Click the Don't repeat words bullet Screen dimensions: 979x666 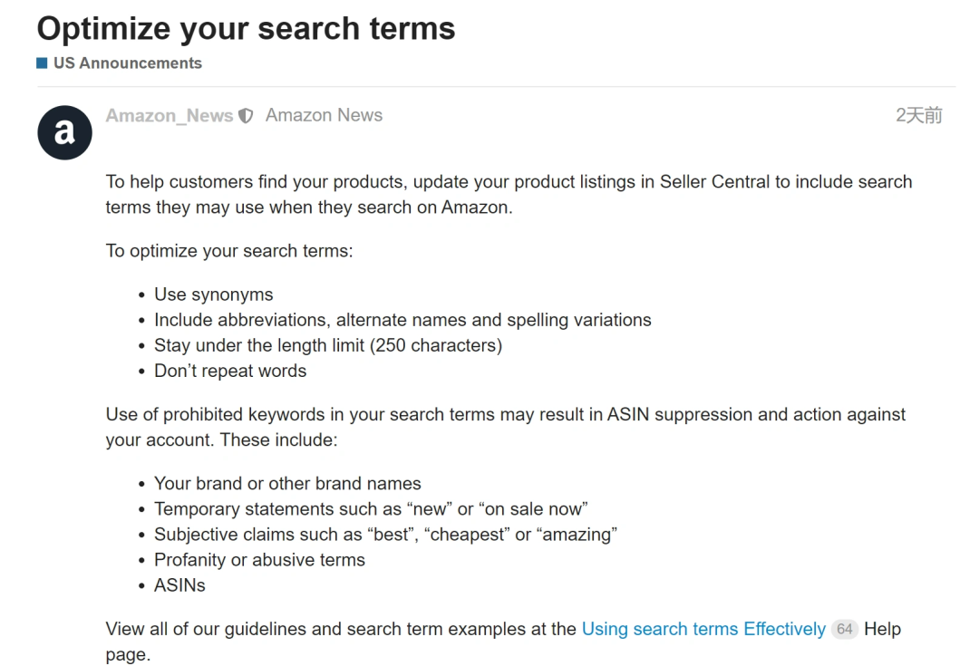230,371
